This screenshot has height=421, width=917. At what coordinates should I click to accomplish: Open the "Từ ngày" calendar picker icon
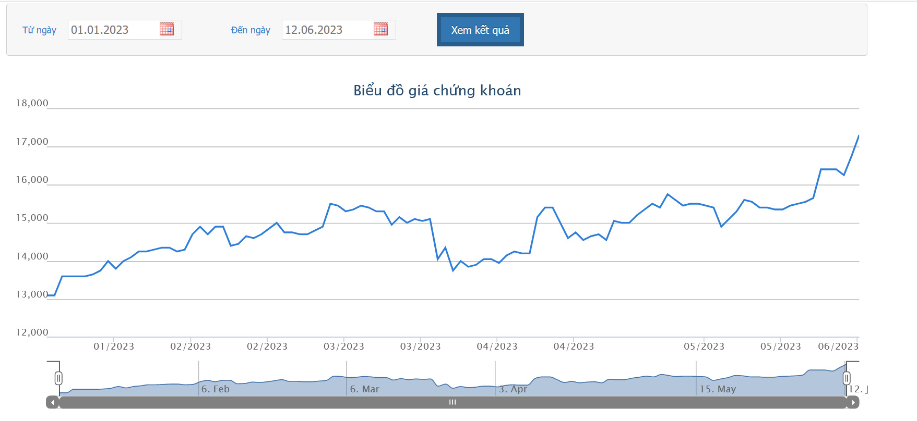click(x=166, y=29)
